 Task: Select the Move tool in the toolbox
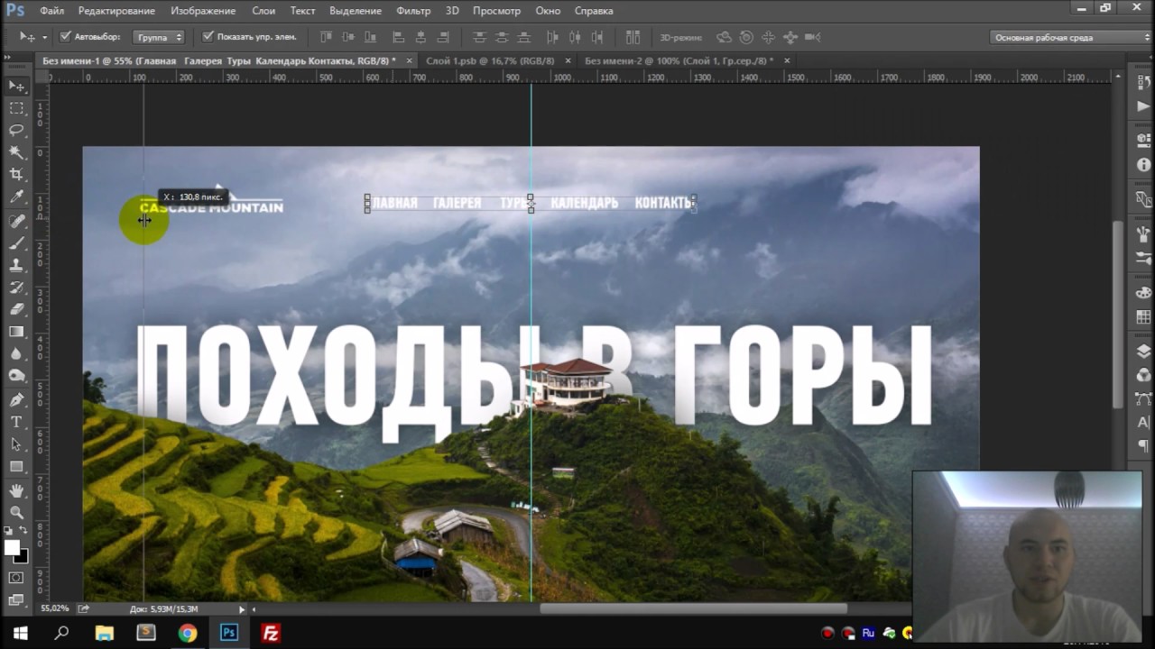click(16, 86)
